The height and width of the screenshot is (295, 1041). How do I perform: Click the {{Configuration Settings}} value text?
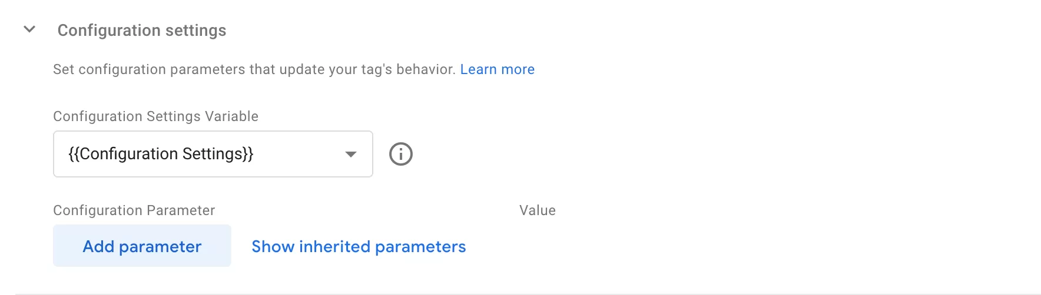click(161, 154)
